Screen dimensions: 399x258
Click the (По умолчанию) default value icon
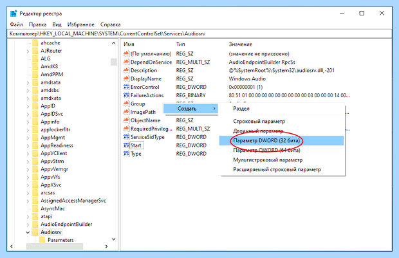126,53
